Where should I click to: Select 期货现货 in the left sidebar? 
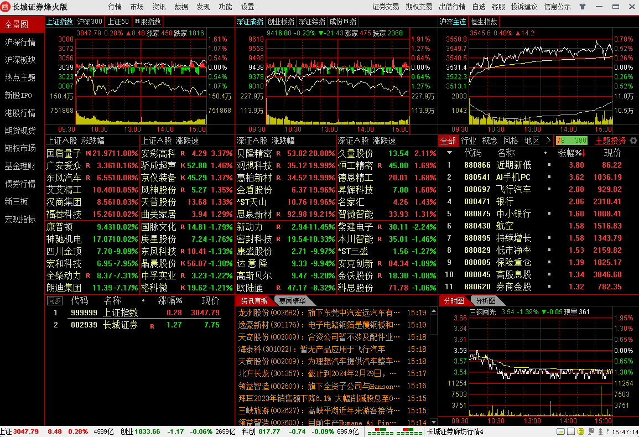pos(20,131)
